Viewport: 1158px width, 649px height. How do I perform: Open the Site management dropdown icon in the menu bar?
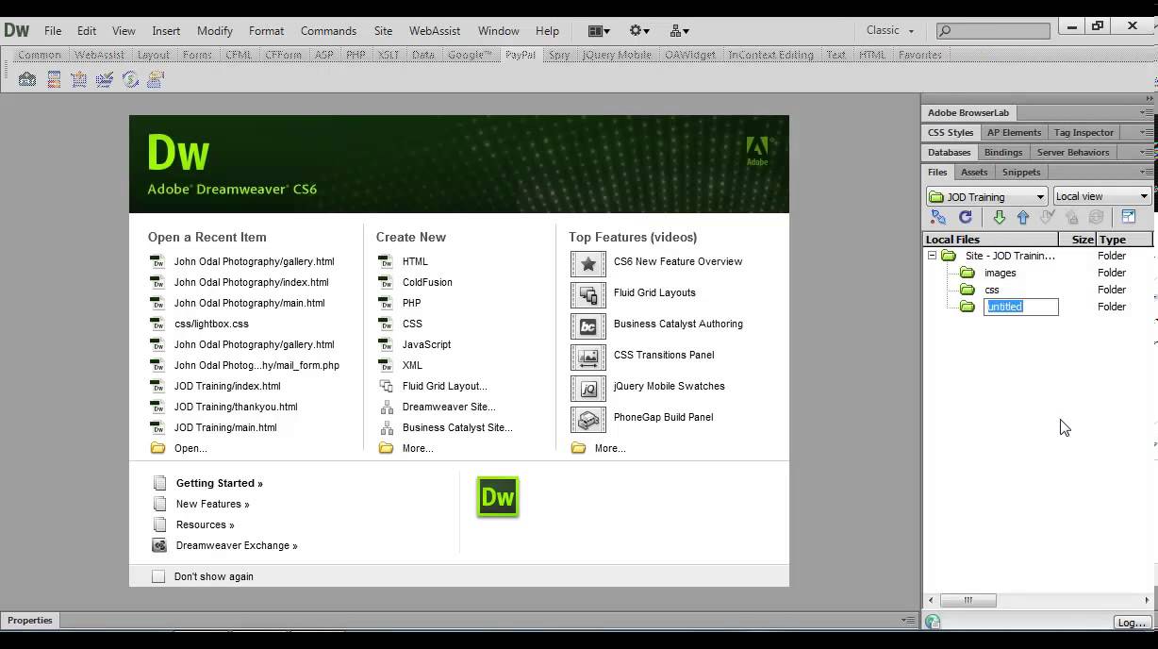pyautogui.click(x=679, y=30)
